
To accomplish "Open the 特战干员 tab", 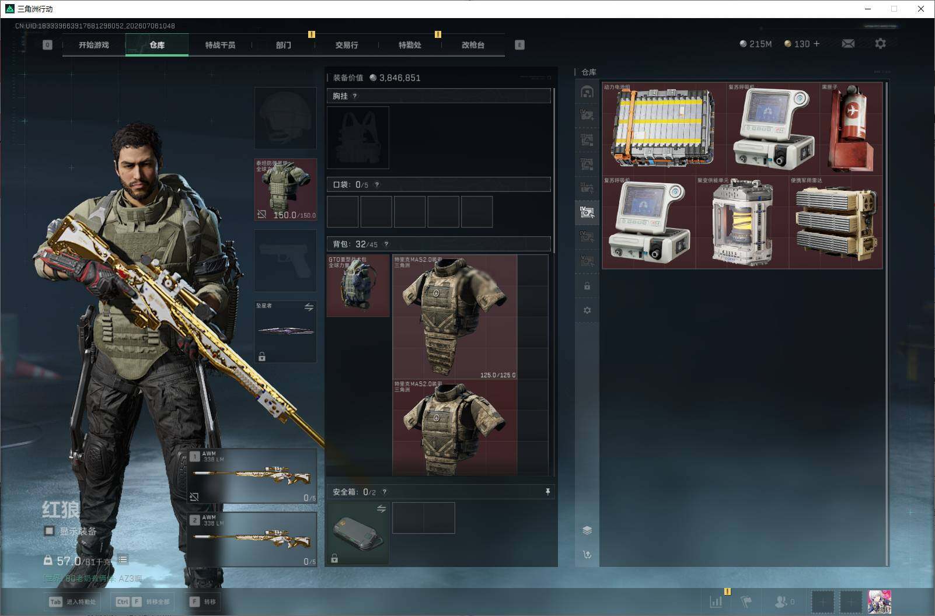I will click(x=220, y=45).
